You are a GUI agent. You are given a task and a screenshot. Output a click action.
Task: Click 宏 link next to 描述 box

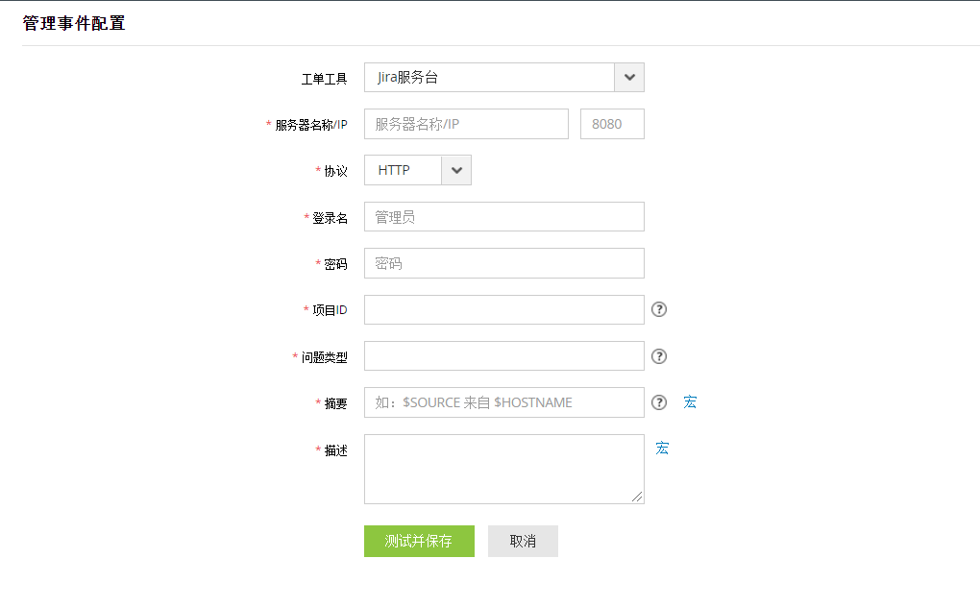click(662, 449)
